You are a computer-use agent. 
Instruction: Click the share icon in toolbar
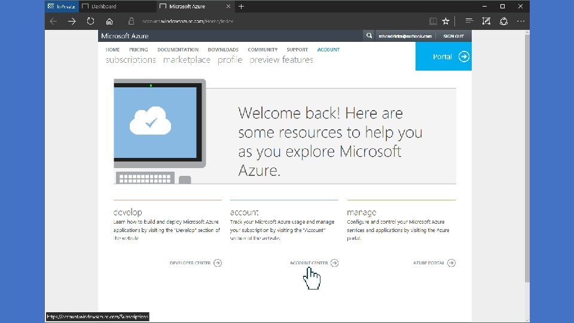(x=503, y=22)
